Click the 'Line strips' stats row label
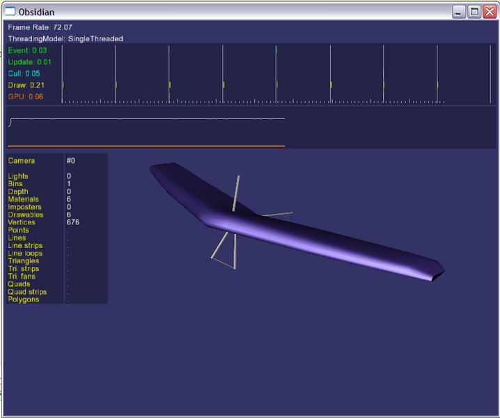Screen dimensions: 500x418 point(25,245)
